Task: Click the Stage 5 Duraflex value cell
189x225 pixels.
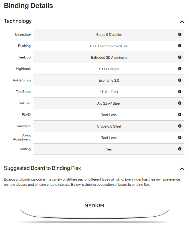Action: tap(109, 35)
